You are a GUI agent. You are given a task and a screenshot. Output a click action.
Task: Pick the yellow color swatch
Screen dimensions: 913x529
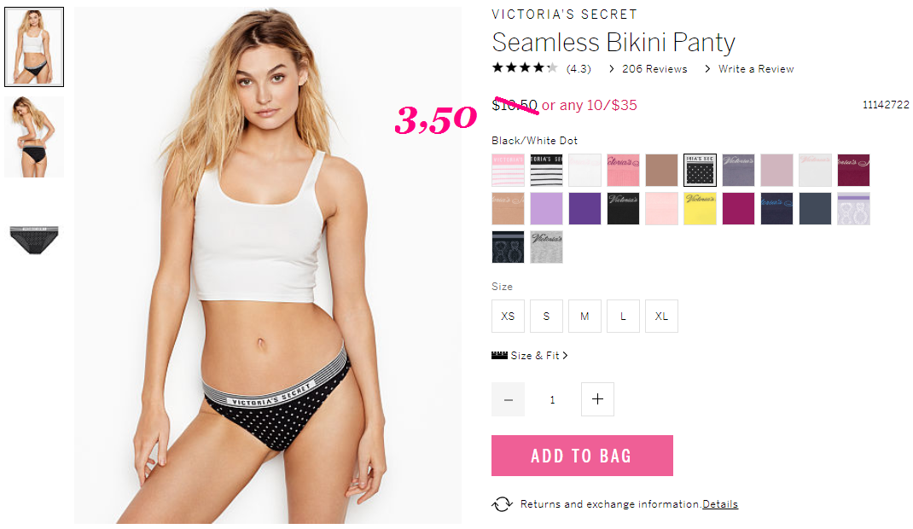click(x=700, y=208)
